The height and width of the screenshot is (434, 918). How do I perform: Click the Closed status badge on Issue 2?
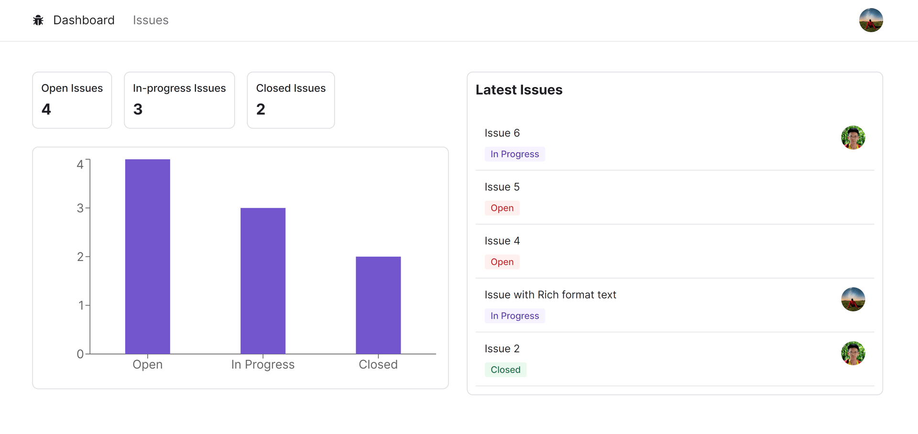pos(505,370)
